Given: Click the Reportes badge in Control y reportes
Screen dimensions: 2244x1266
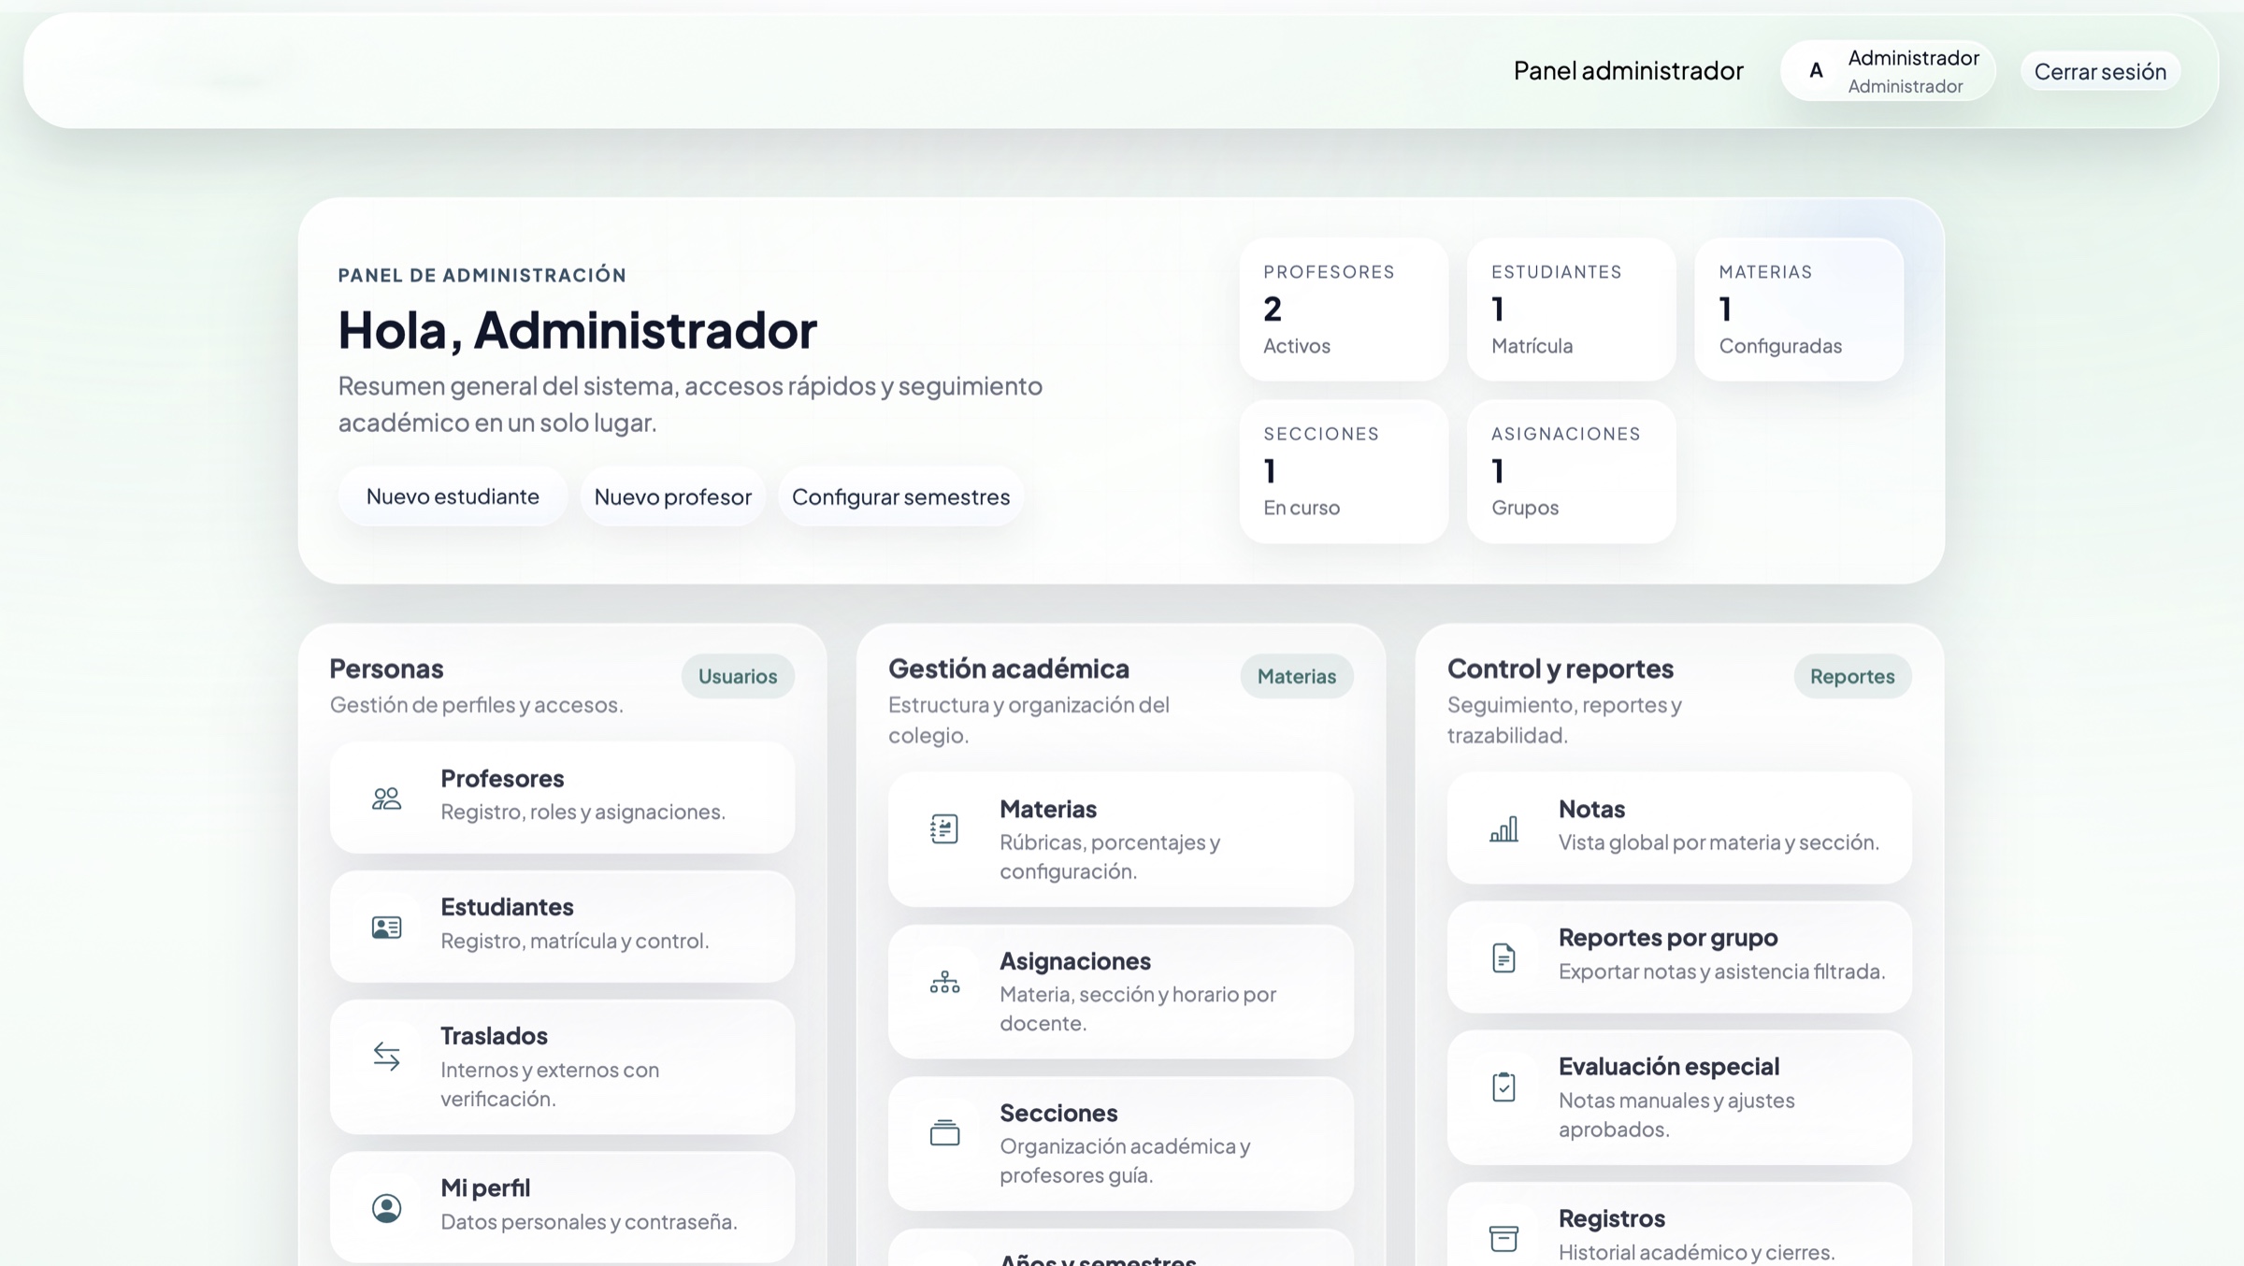Looking at the screenshot, I should tap(1852, 676).
